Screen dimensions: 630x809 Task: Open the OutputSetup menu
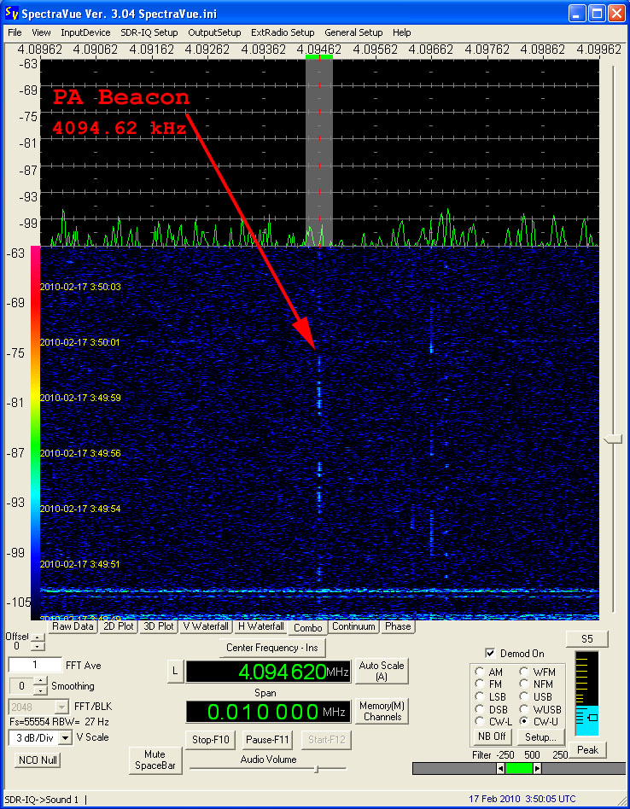click(x=214, y=32)
